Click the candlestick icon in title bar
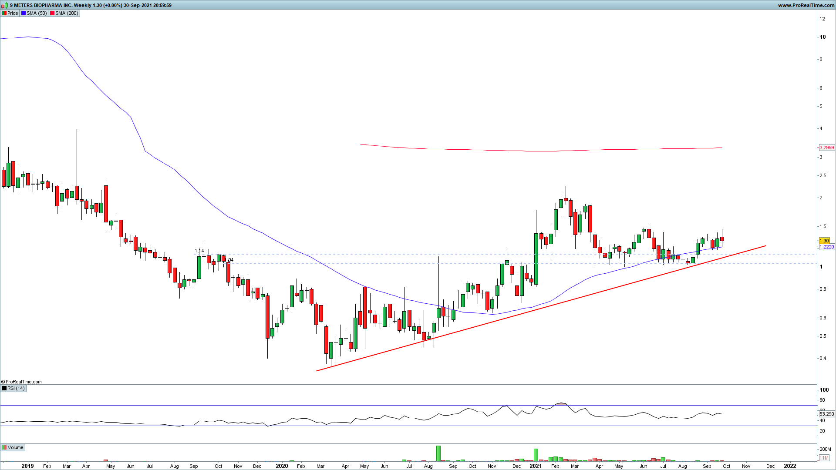Image resolution: width=836 pixels, height=470 pixels. click(5, 5)
